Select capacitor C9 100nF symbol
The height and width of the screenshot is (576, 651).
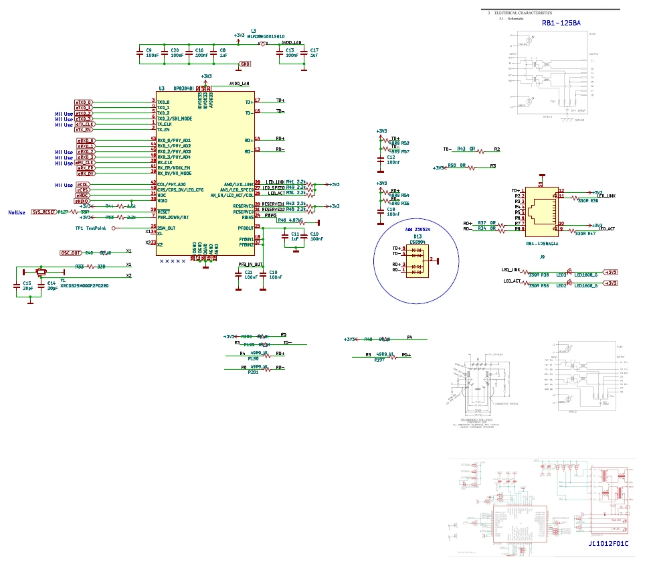tap(140, 53)
